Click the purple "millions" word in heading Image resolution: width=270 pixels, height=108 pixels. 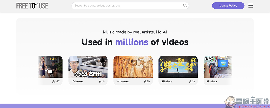[131, 42]
